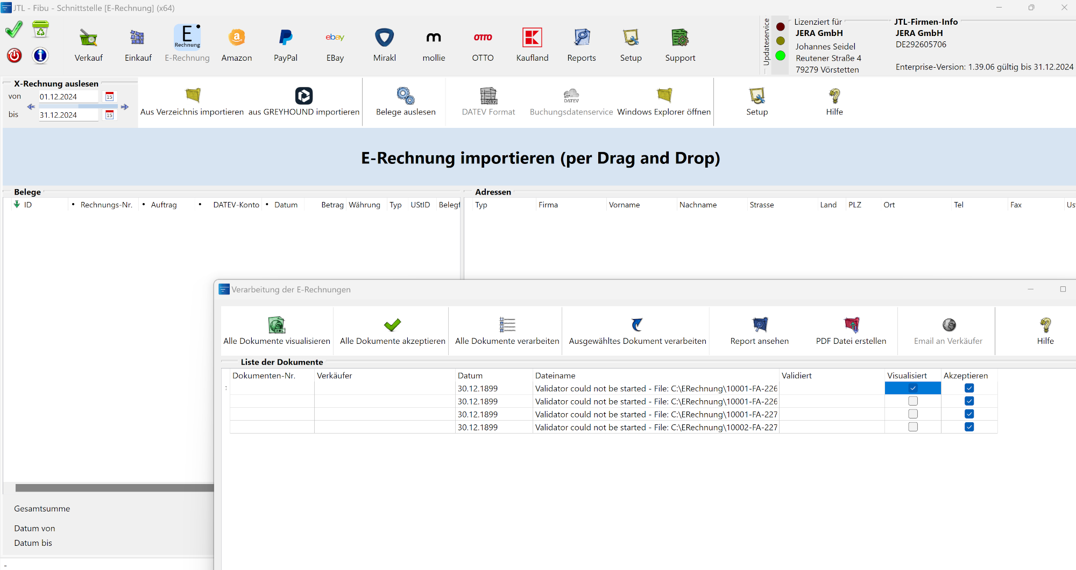Click Windows Explorer öffnen button
Image resolution: width=1076 pixels, height=570 pixels.
coord(664,102)
